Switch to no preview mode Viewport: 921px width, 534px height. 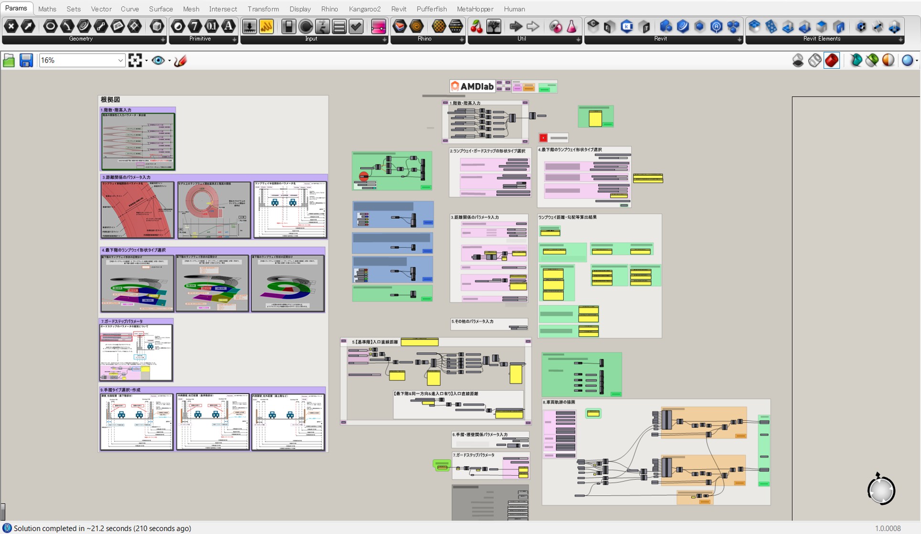(798, 61)
